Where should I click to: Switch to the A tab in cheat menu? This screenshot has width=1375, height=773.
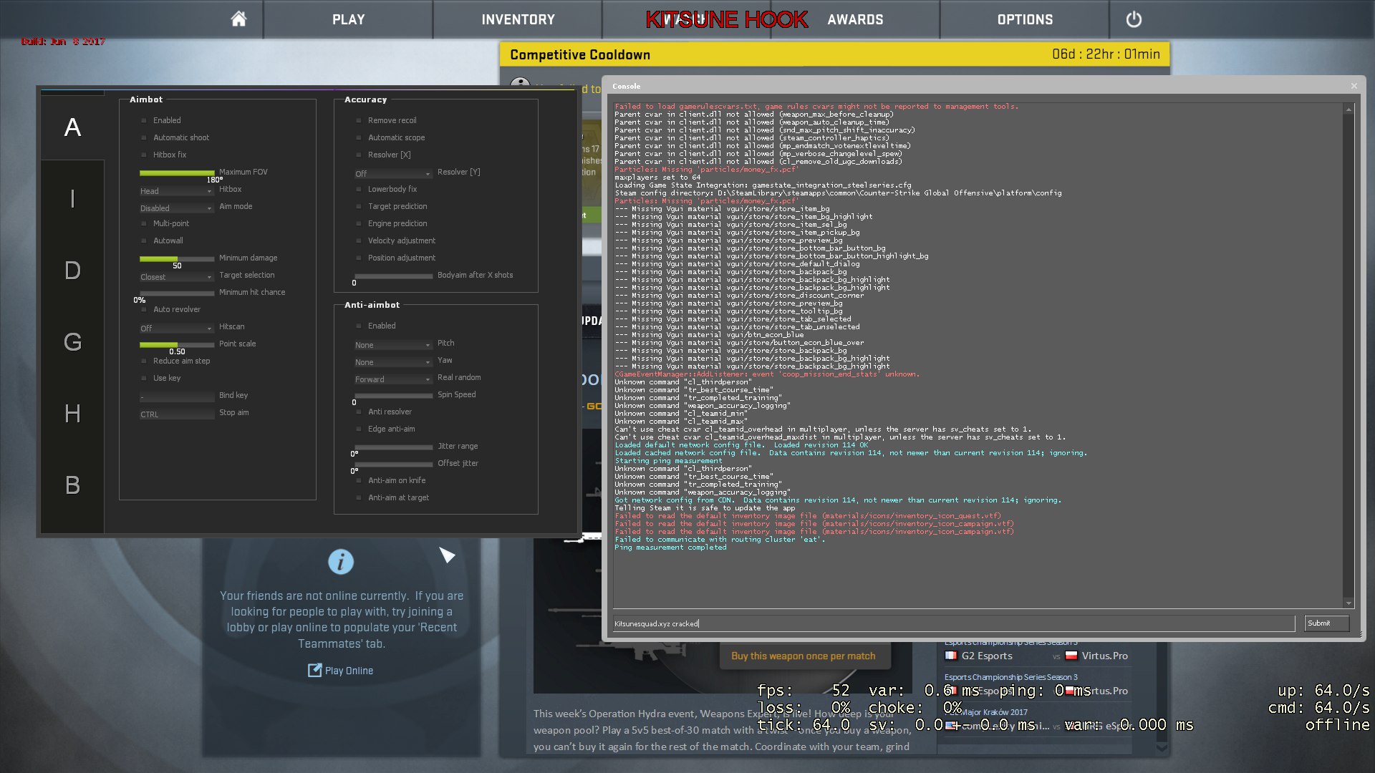point(72,127)
